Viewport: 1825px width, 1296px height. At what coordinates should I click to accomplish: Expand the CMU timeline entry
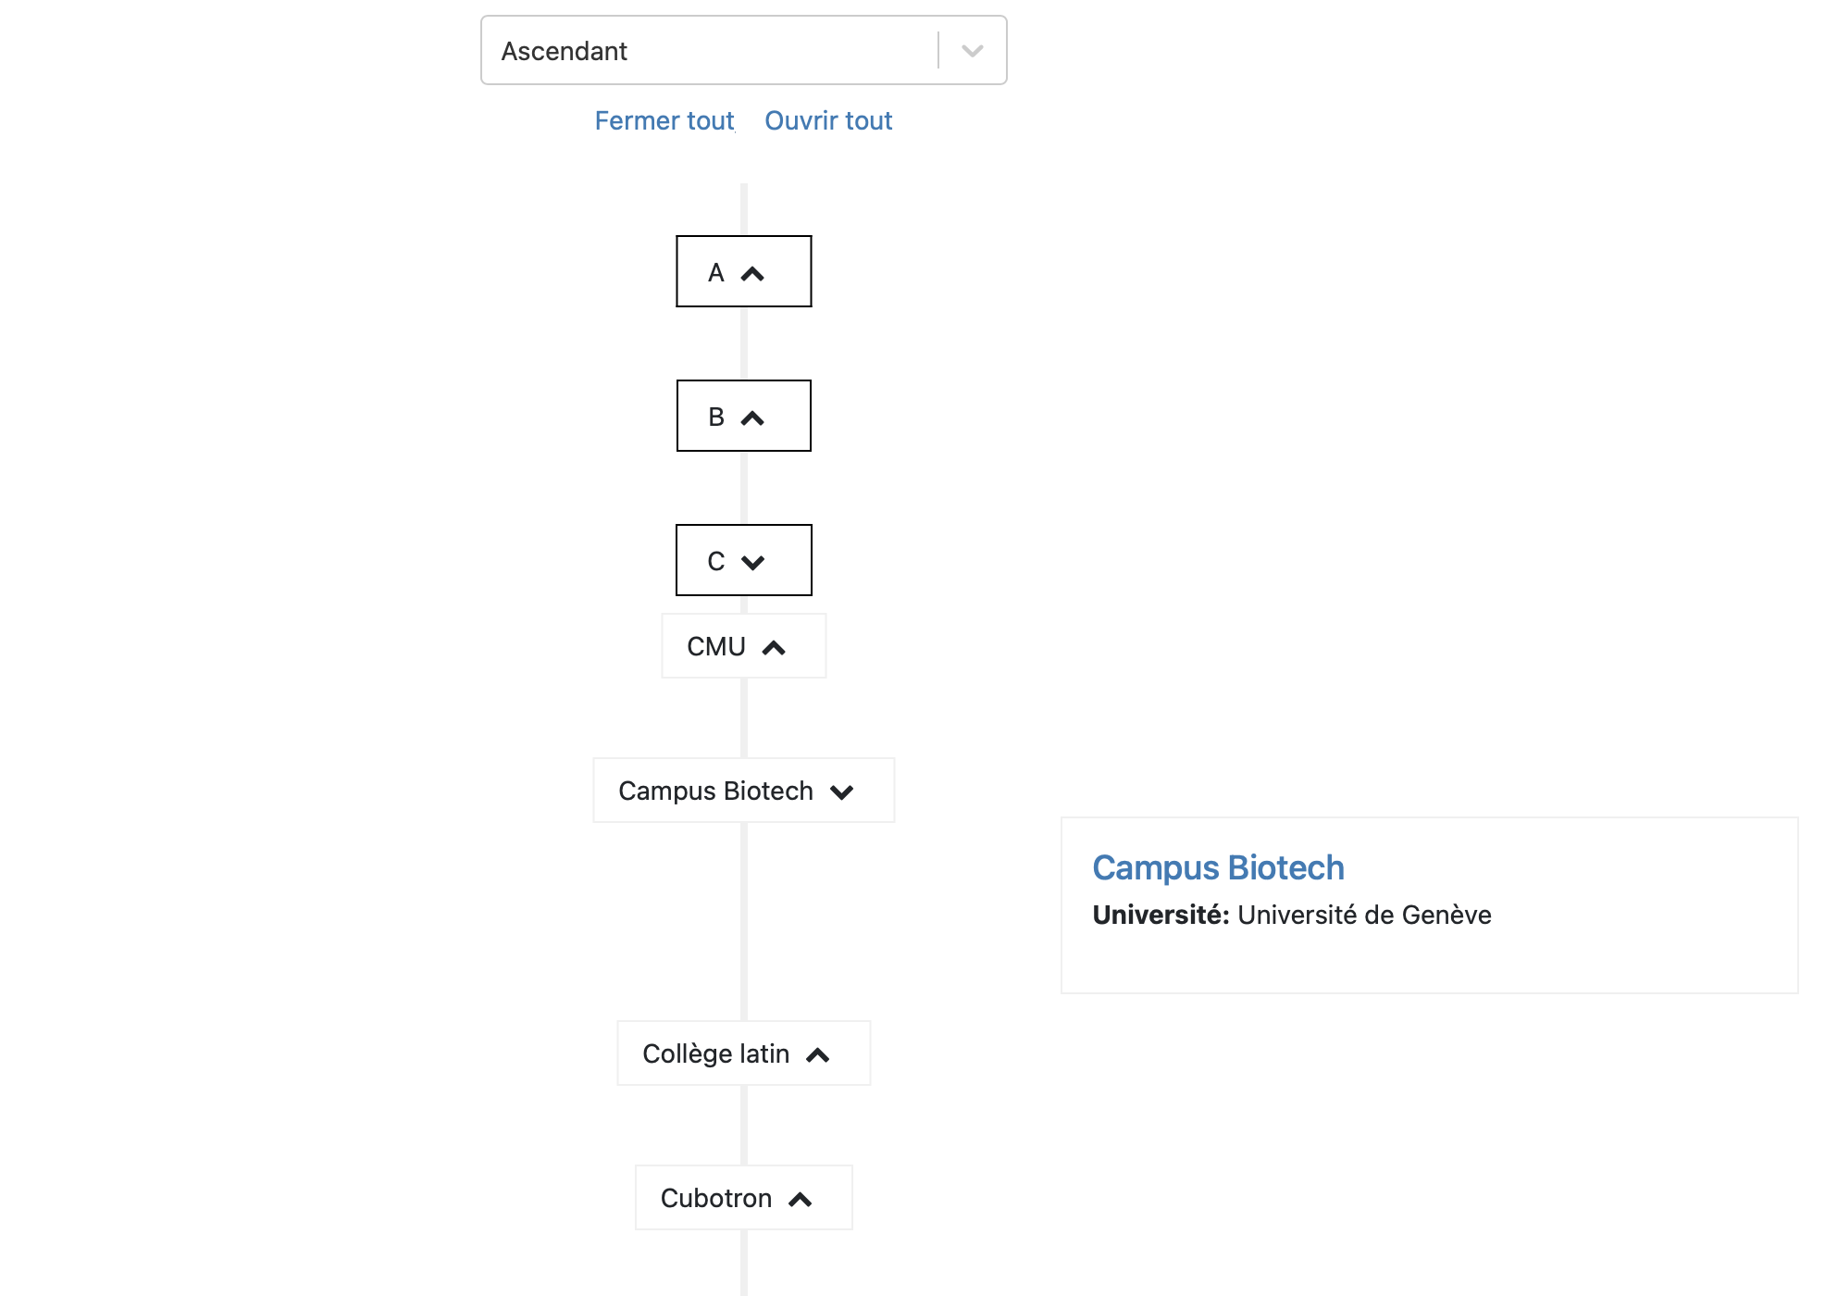tap(716, 646)
